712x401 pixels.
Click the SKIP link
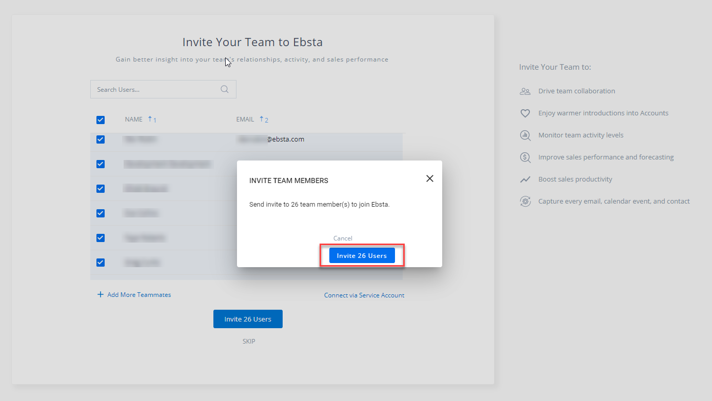point(249,342)
